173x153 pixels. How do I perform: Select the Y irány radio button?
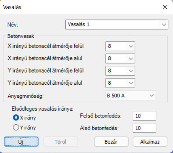pyautogui.click(x=16, y=127)
